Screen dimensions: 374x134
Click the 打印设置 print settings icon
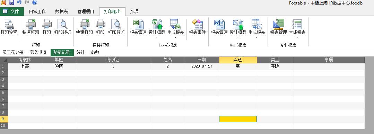click(9, 27)
